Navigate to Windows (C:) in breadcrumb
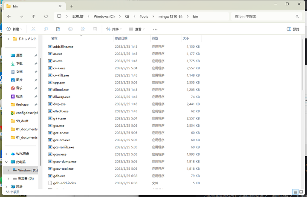 pos(104,17)
